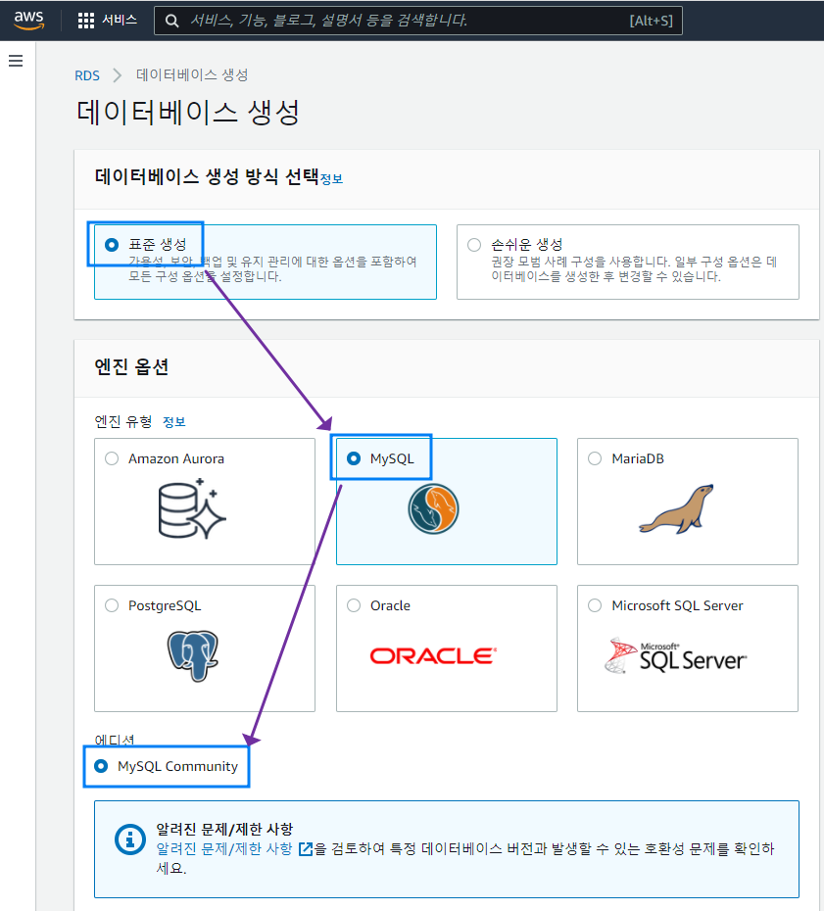Click the MySQL dolphin logo
Viewport: 824px width, 911px height.
[433, 509]
